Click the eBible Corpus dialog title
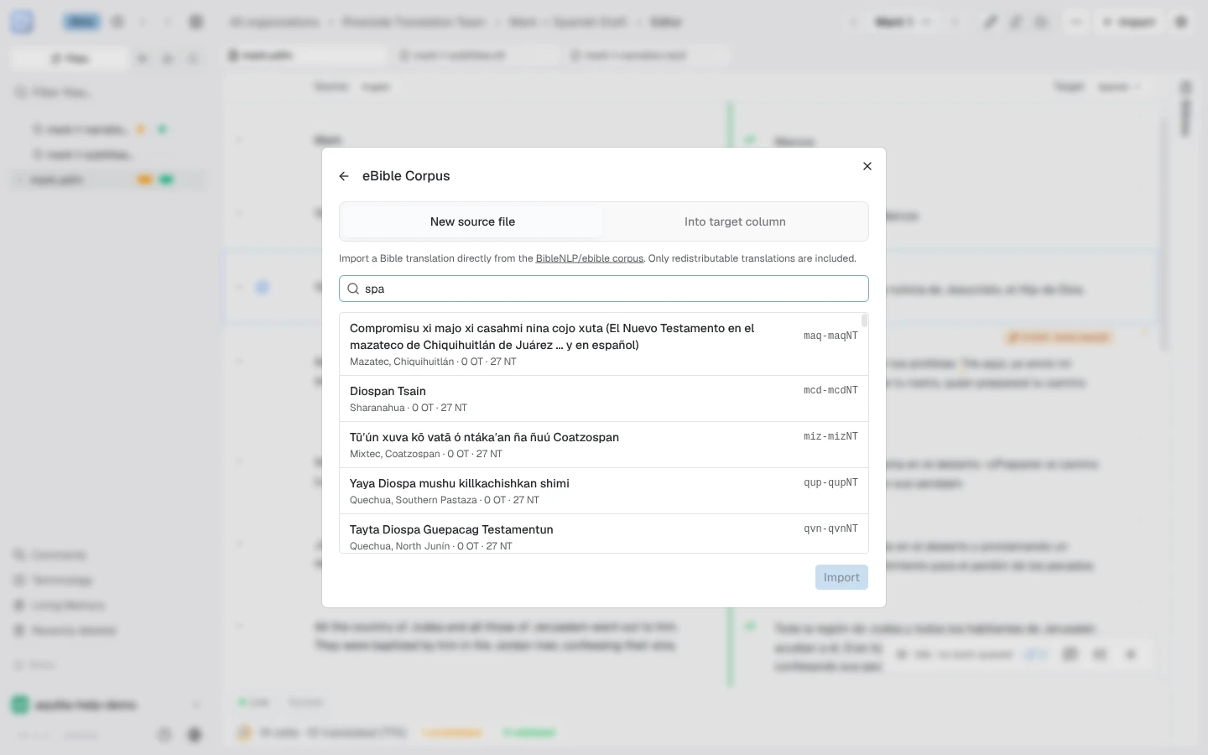 [x=406, y=176]
